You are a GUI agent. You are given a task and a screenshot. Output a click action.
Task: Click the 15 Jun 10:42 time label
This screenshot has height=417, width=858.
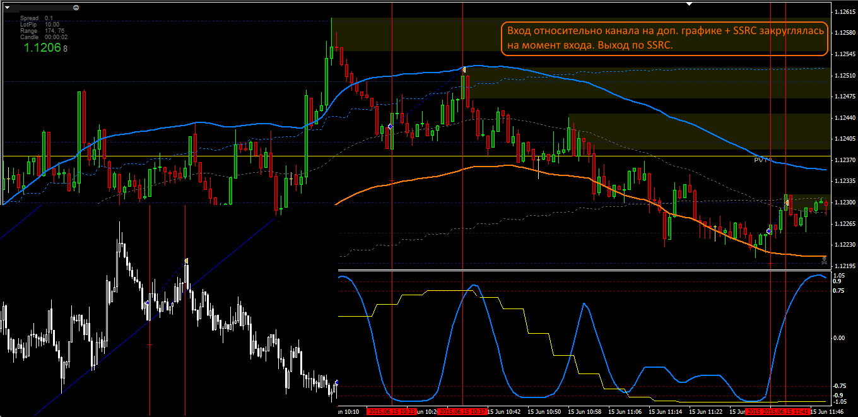[503, 411]
